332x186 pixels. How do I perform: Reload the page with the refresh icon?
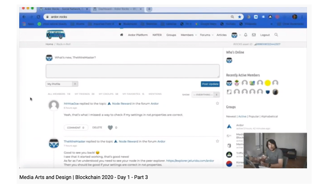pos(38,17)
